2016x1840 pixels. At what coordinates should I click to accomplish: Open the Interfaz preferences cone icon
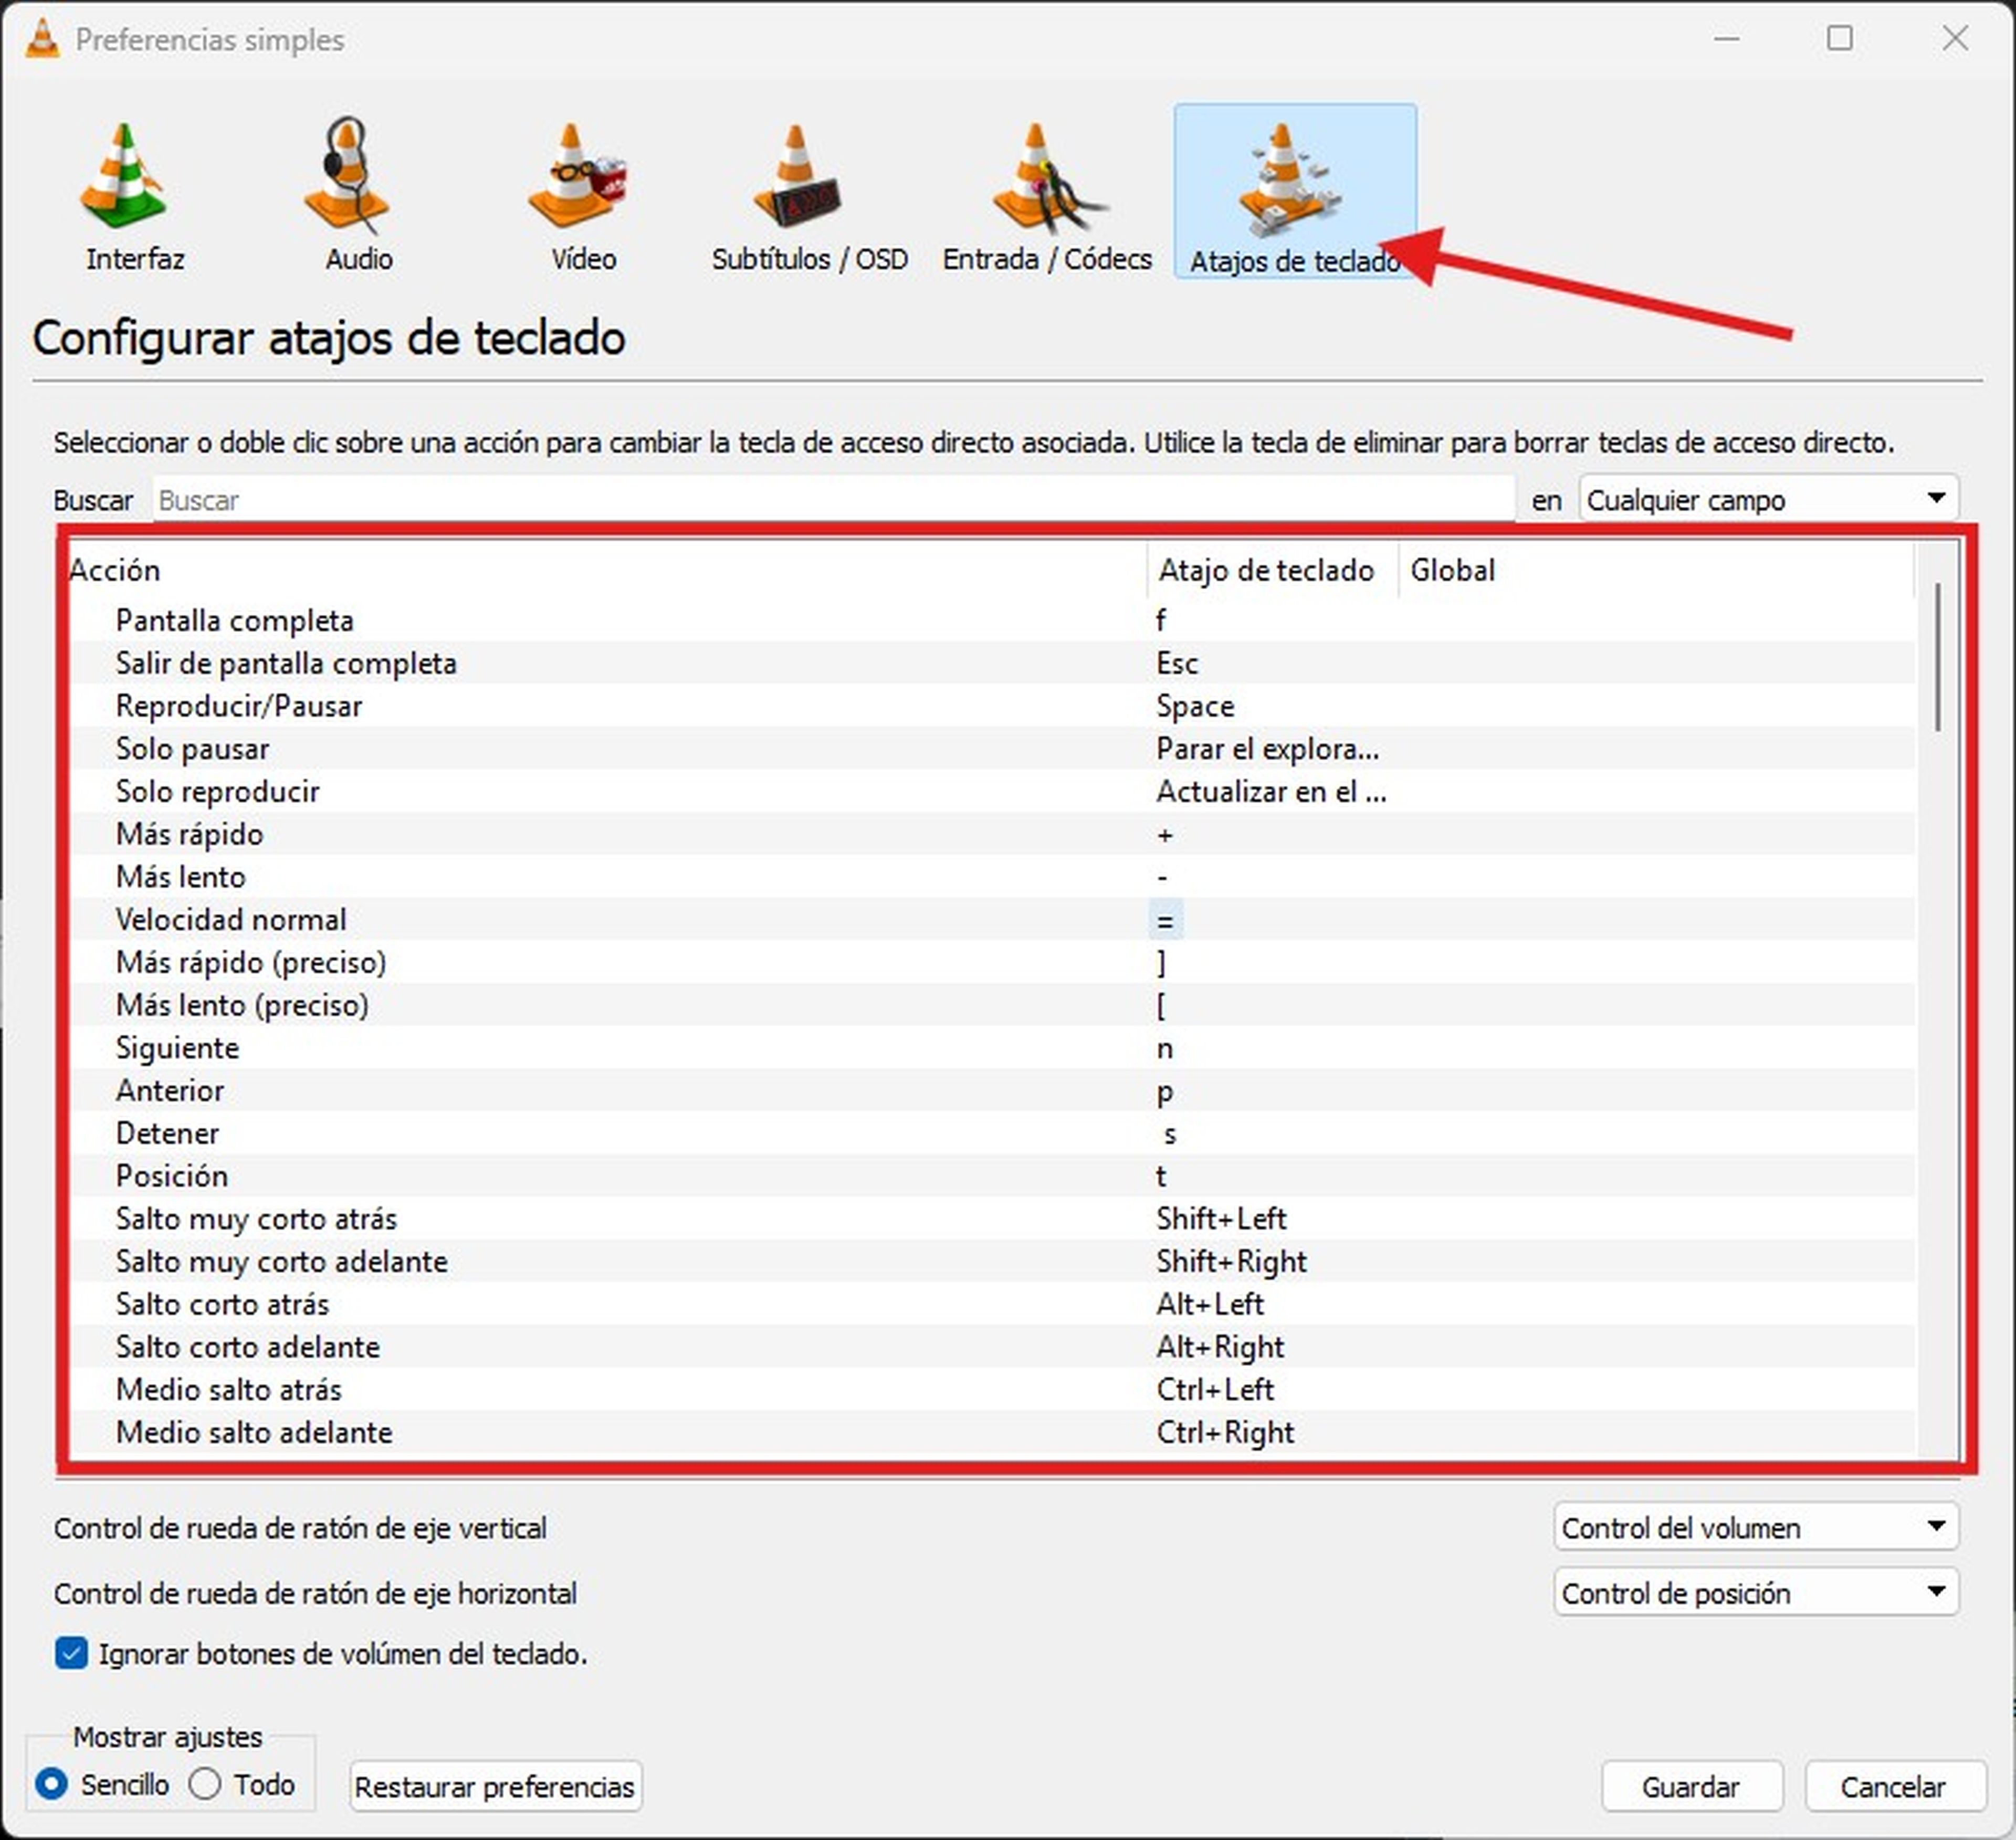click(123, 175)
